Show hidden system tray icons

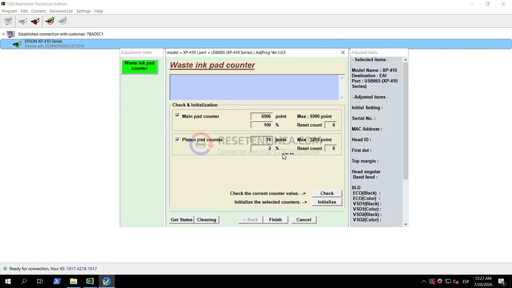(424, 282)
